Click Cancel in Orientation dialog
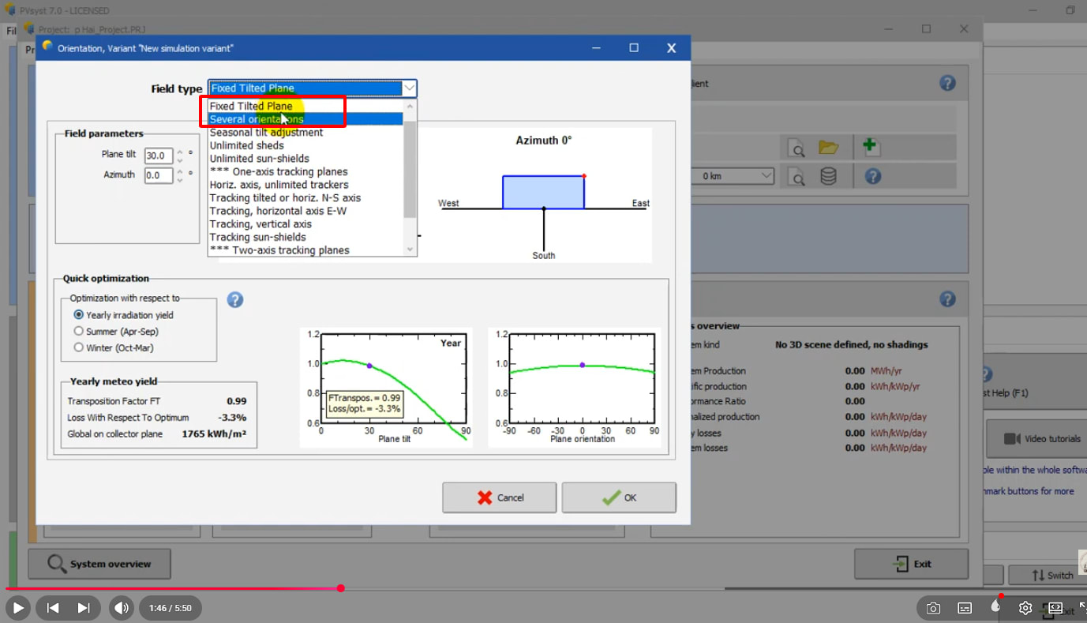This screenshot has height=623, width=1087. pos(499,497)
